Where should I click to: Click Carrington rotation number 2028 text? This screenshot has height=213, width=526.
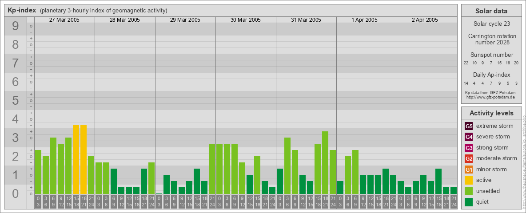tap(492, 39)
